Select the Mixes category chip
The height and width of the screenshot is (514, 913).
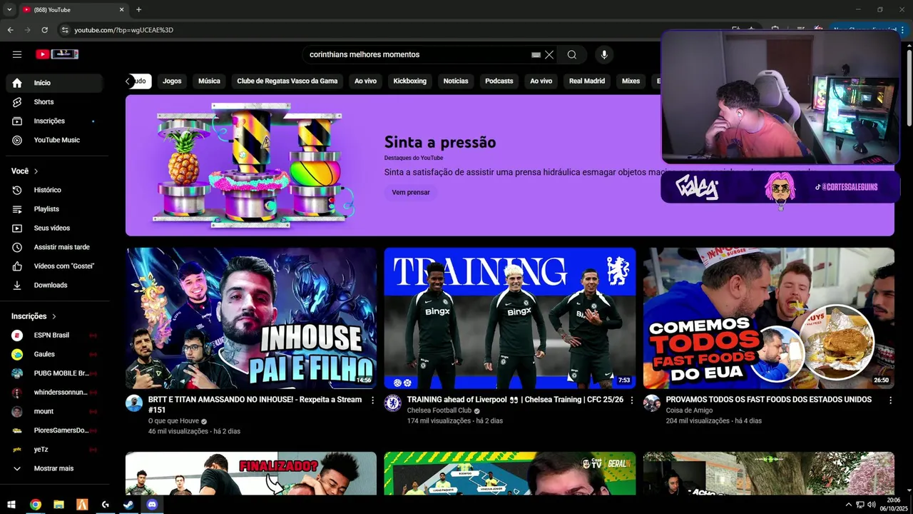631,81
